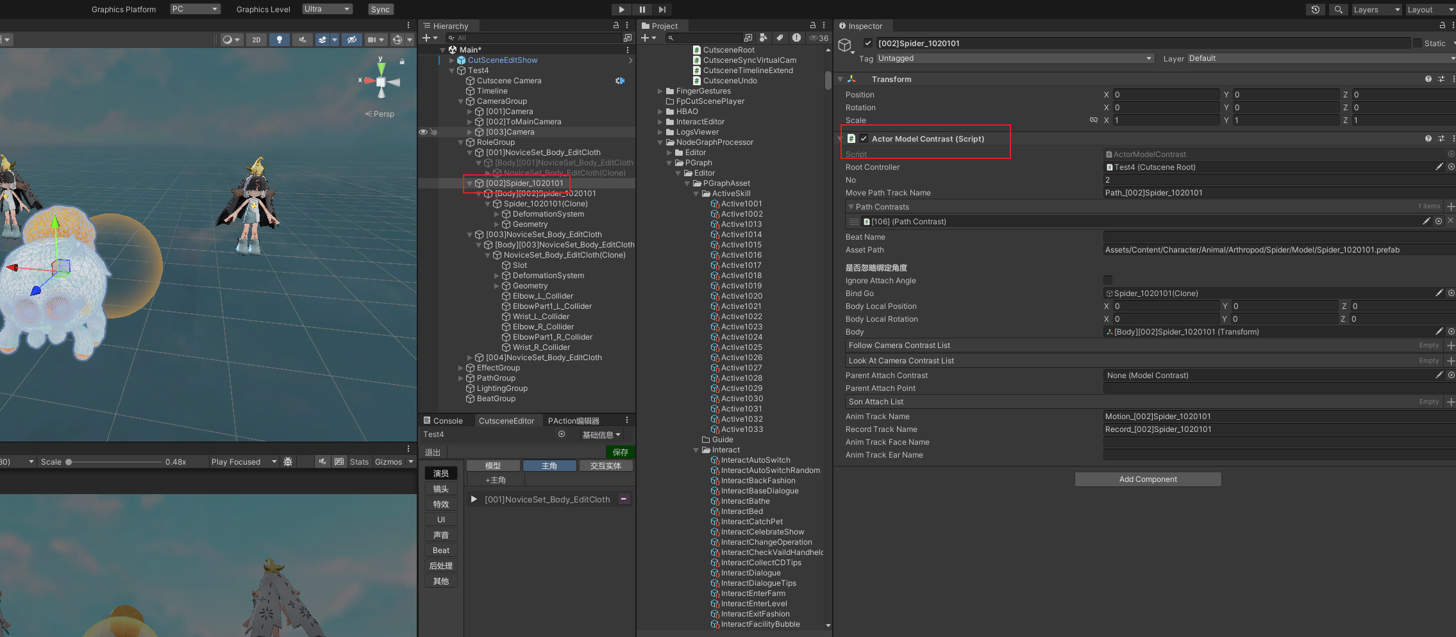1456x637 pixels.
Task: Switch to the Console tab
Action: tap(443, 421)
